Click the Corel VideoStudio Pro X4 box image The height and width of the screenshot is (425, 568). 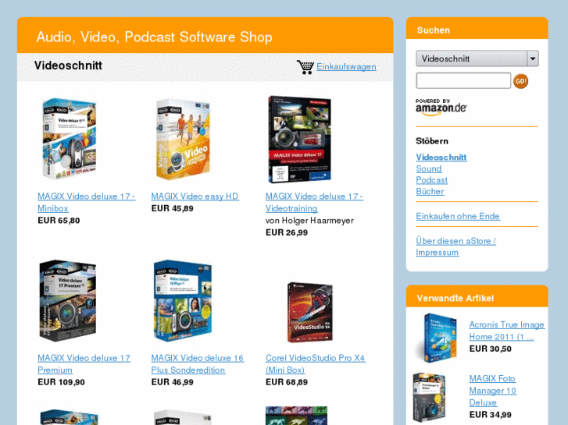[x=310, y=312]
